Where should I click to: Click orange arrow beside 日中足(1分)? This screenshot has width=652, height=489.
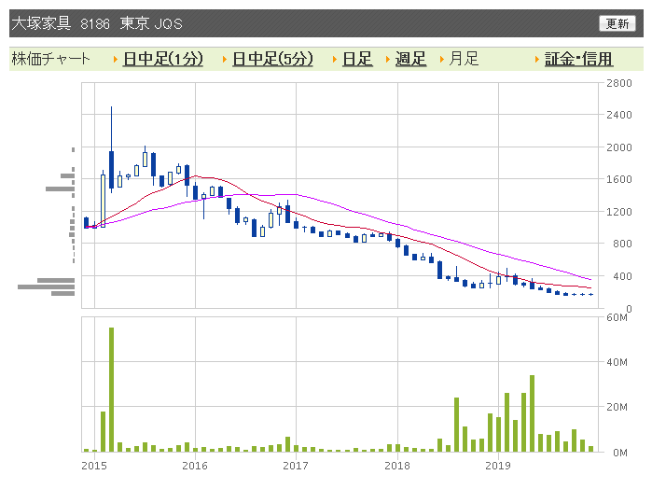coord(116,59)
